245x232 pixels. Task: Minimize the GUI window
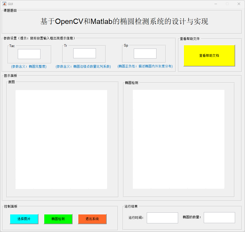pos(216,4)
